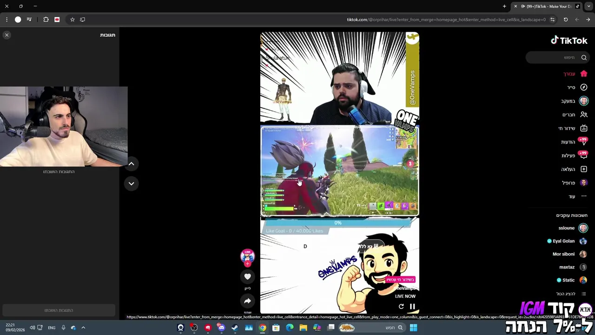Open Windows Start button
This screenshot has width=595, height=335.
point(413,328)
